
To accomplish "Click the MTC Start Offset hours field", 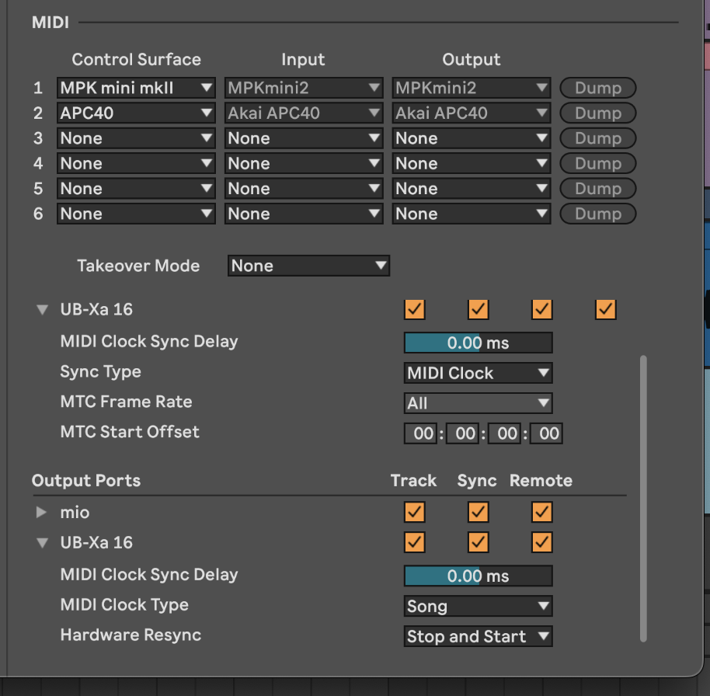I will 421,433.
